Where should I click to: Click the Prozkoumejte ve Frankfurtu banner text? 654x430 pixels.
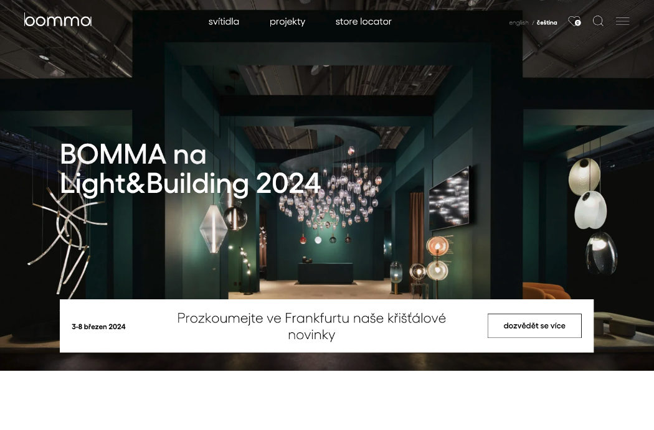[x=311, y=326]
